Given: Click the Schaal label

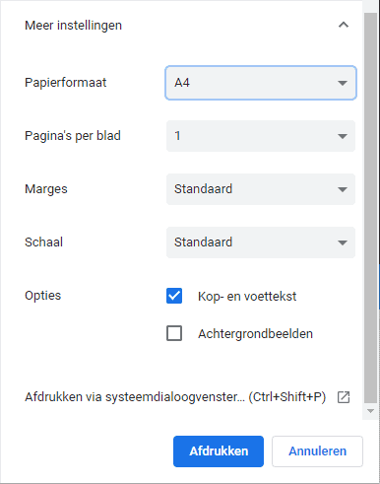Looking at the screenshot, I should point(44,242).
